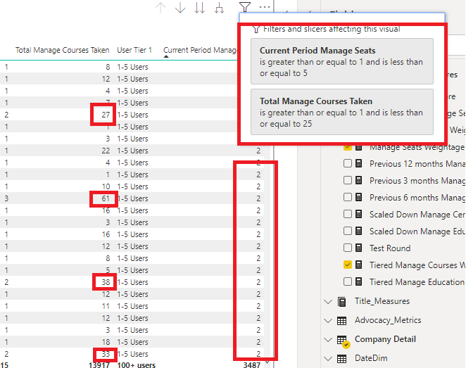Click the Company Detail table icon

click(343, 341)
